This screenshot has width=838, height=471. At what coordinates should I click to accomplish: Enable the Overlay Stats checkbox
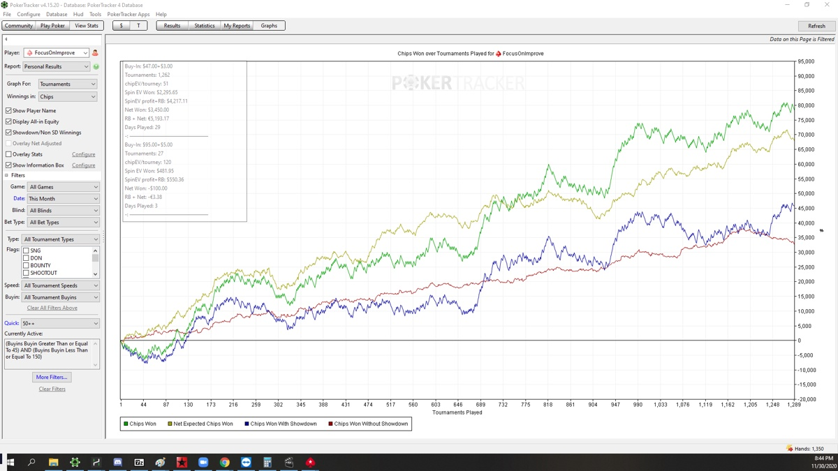point(8,154)
